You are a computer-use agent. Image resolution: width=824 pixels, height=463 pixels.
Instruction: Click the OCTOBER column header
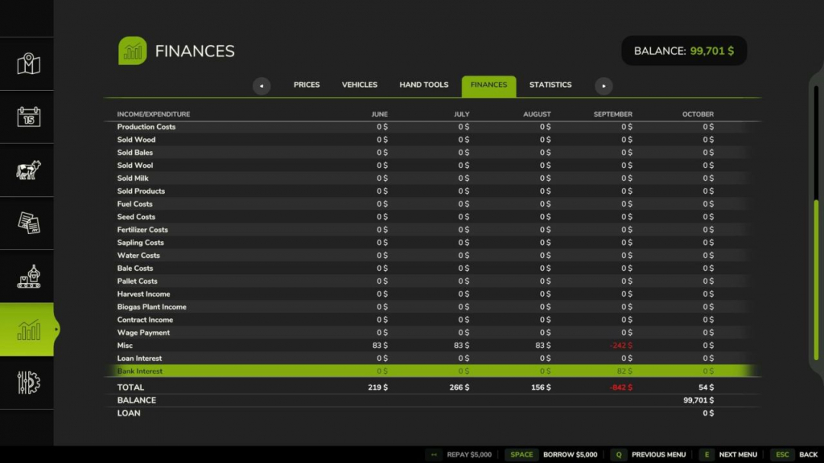698,114
